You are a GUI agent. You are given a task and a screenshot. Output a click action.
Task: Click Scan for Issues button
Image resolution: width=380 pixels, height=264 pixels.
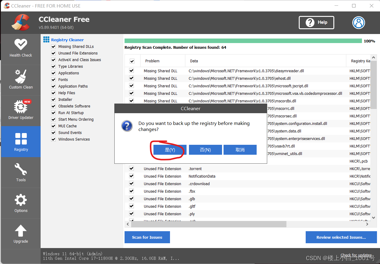(x=147, y=237)
